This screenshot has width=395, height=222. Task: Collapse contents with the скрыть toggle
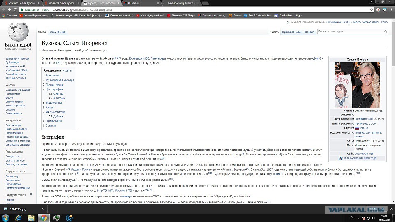click(67, 70)
